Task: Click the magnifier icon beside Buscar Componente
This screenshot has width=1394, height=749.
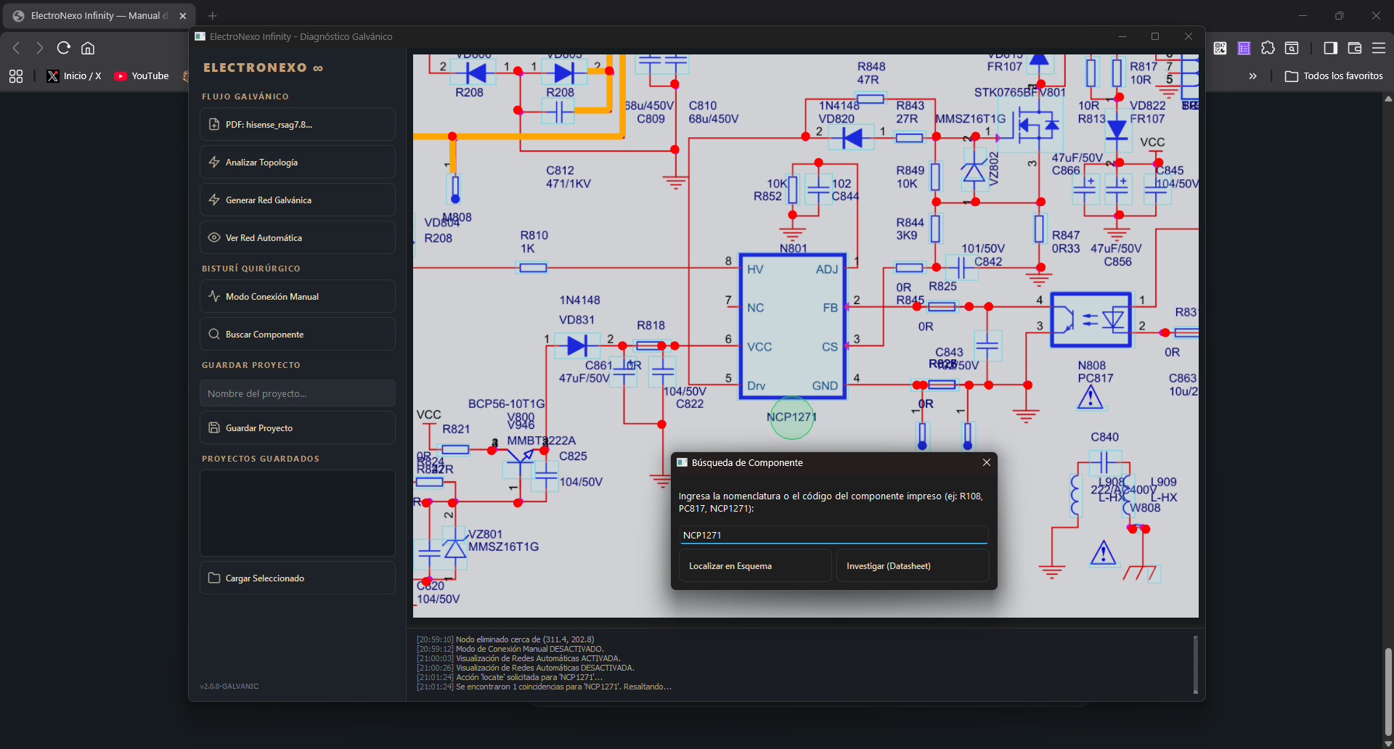Action: [214, 334]
